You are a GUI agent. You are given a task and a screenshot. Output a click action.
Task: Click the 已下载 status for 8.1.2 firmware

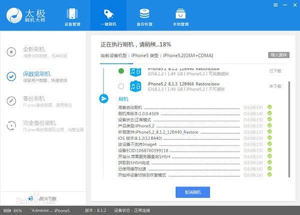[275, 71]
